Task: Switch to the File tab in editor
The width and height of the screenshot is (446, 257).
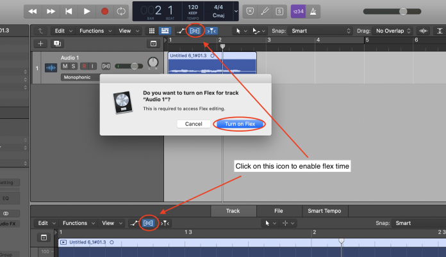Action: click(x=279, y=211)
